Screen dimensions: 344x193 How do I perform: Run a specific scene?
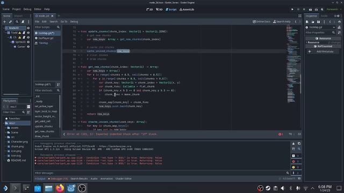316,10
